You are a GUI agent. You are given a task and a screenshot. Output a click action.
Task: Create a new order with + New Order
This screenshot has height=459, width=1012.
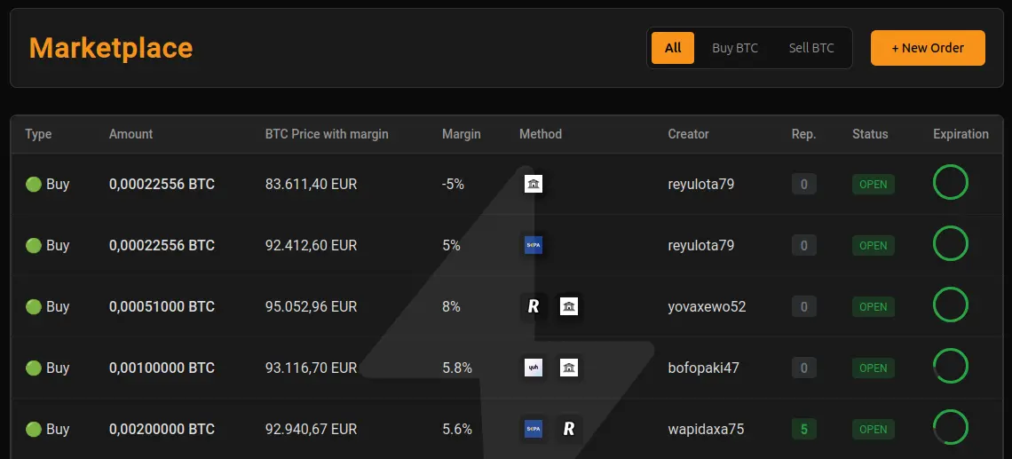928,48
